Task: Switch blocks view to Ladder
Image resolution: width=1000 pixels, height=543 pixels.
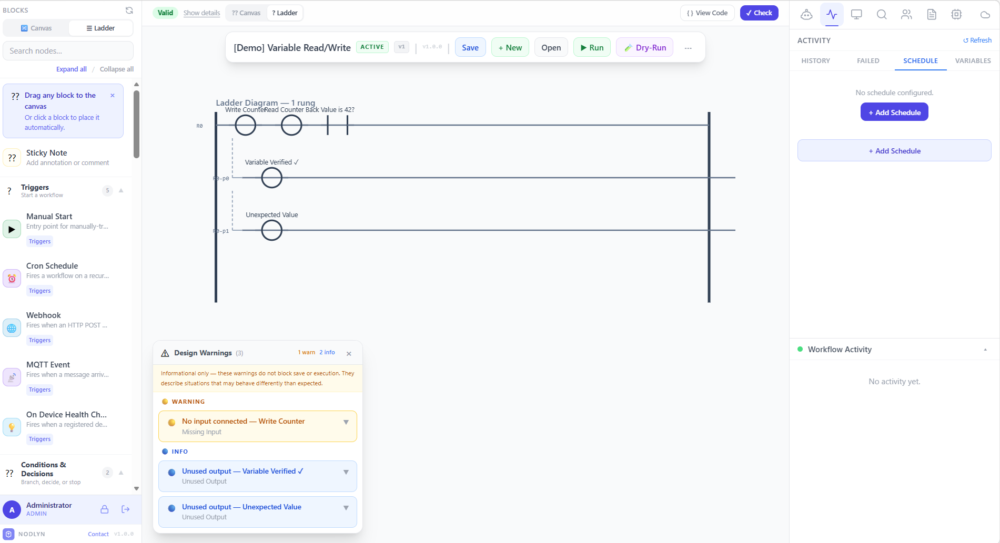Action: click(x=100, y=28)
